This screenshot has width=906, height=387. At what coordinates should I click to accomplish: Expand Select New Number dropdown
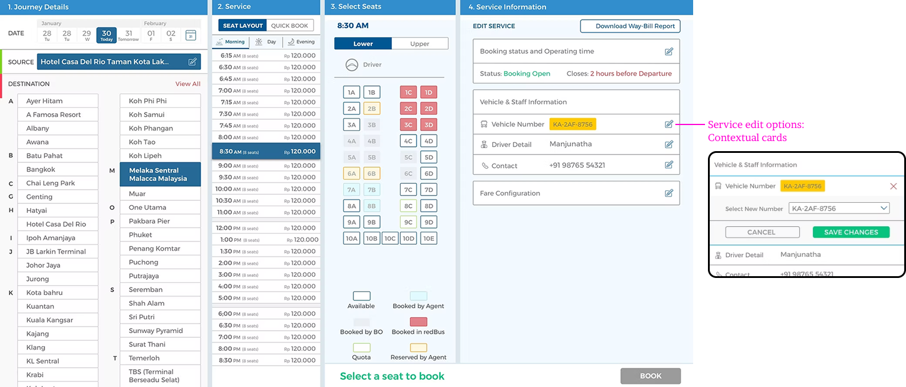(x=883, y=208)
